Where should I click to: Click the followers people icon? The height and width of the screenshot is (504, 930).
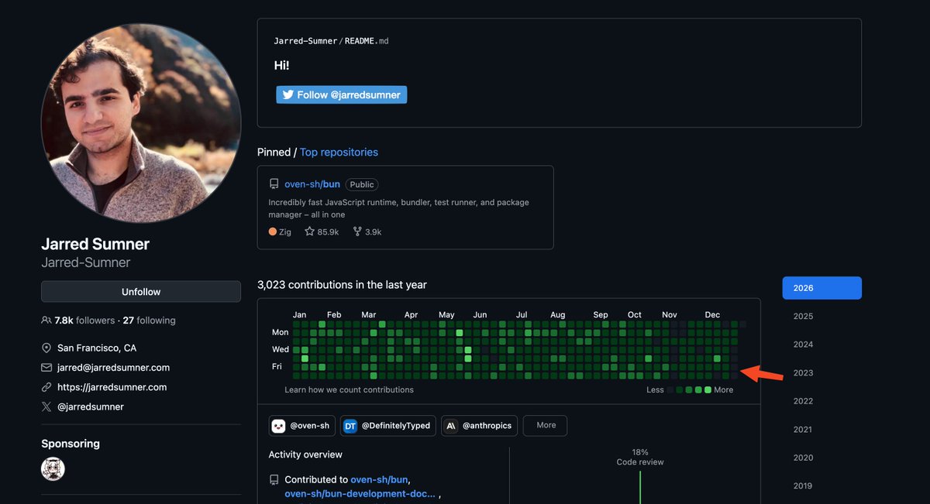[x=46, y=321]
